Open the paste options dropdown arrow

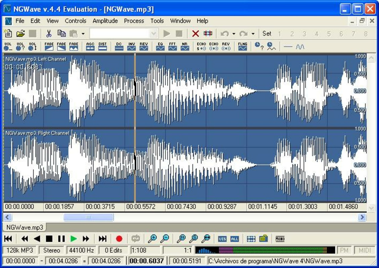tap(83, 34)
